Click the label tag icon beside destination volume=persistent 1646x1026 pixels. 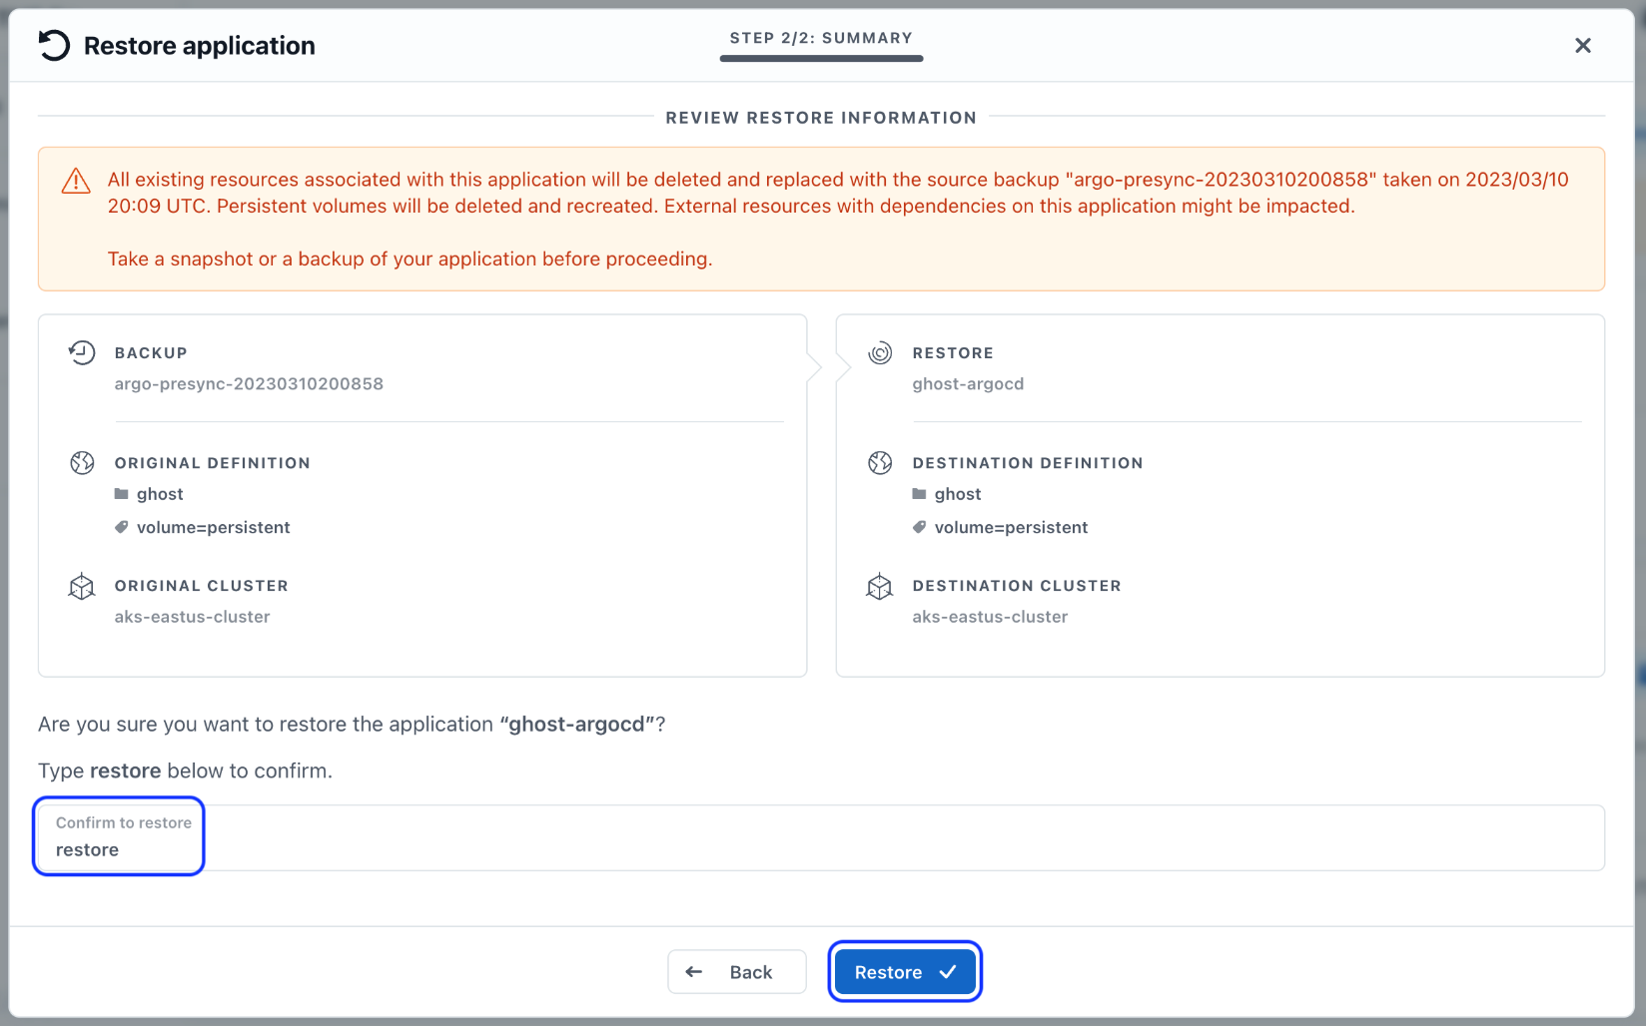[x=919, y=527]
